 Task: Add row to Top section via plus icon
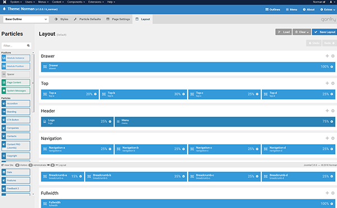[327, 83]
